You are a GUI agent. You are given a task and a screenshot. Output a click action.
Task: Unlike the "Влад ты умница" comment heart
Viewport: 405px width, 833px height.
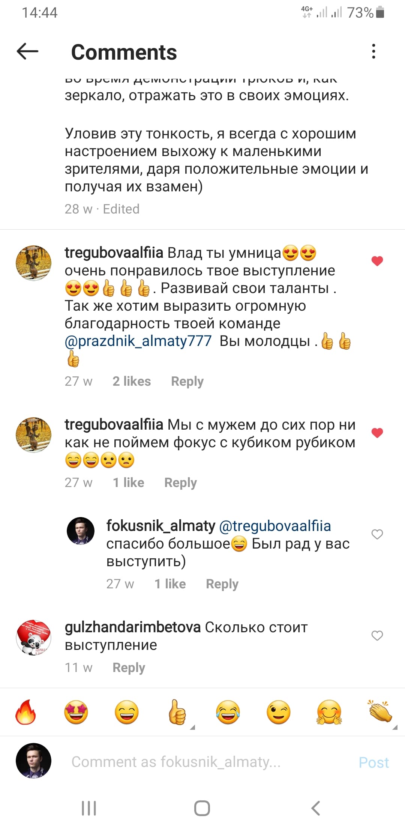pyautogui.click(x=377, y=261)
